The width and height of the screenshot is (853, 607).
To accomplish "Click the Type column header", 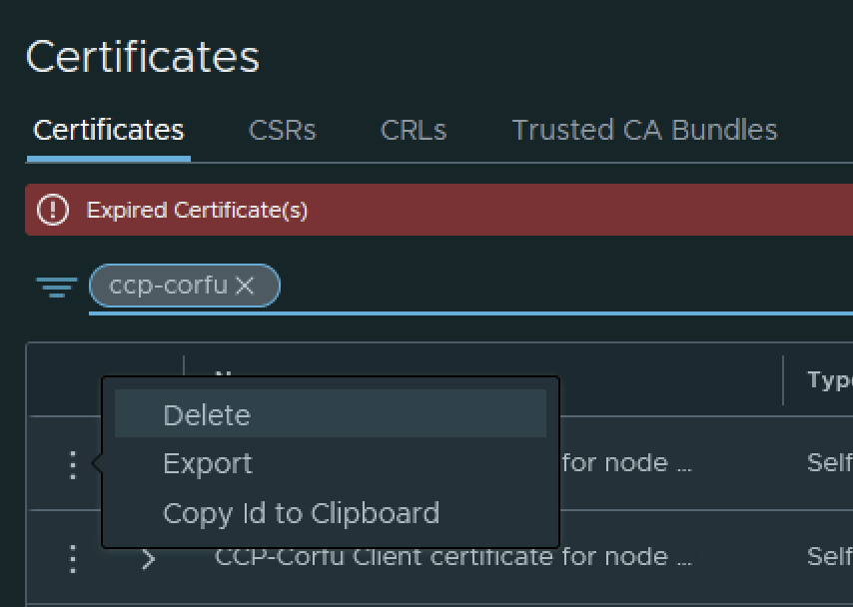I will coord(830,379).
